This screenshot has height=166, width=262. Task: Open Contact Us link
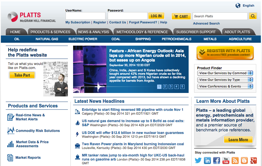pos(118,22)
